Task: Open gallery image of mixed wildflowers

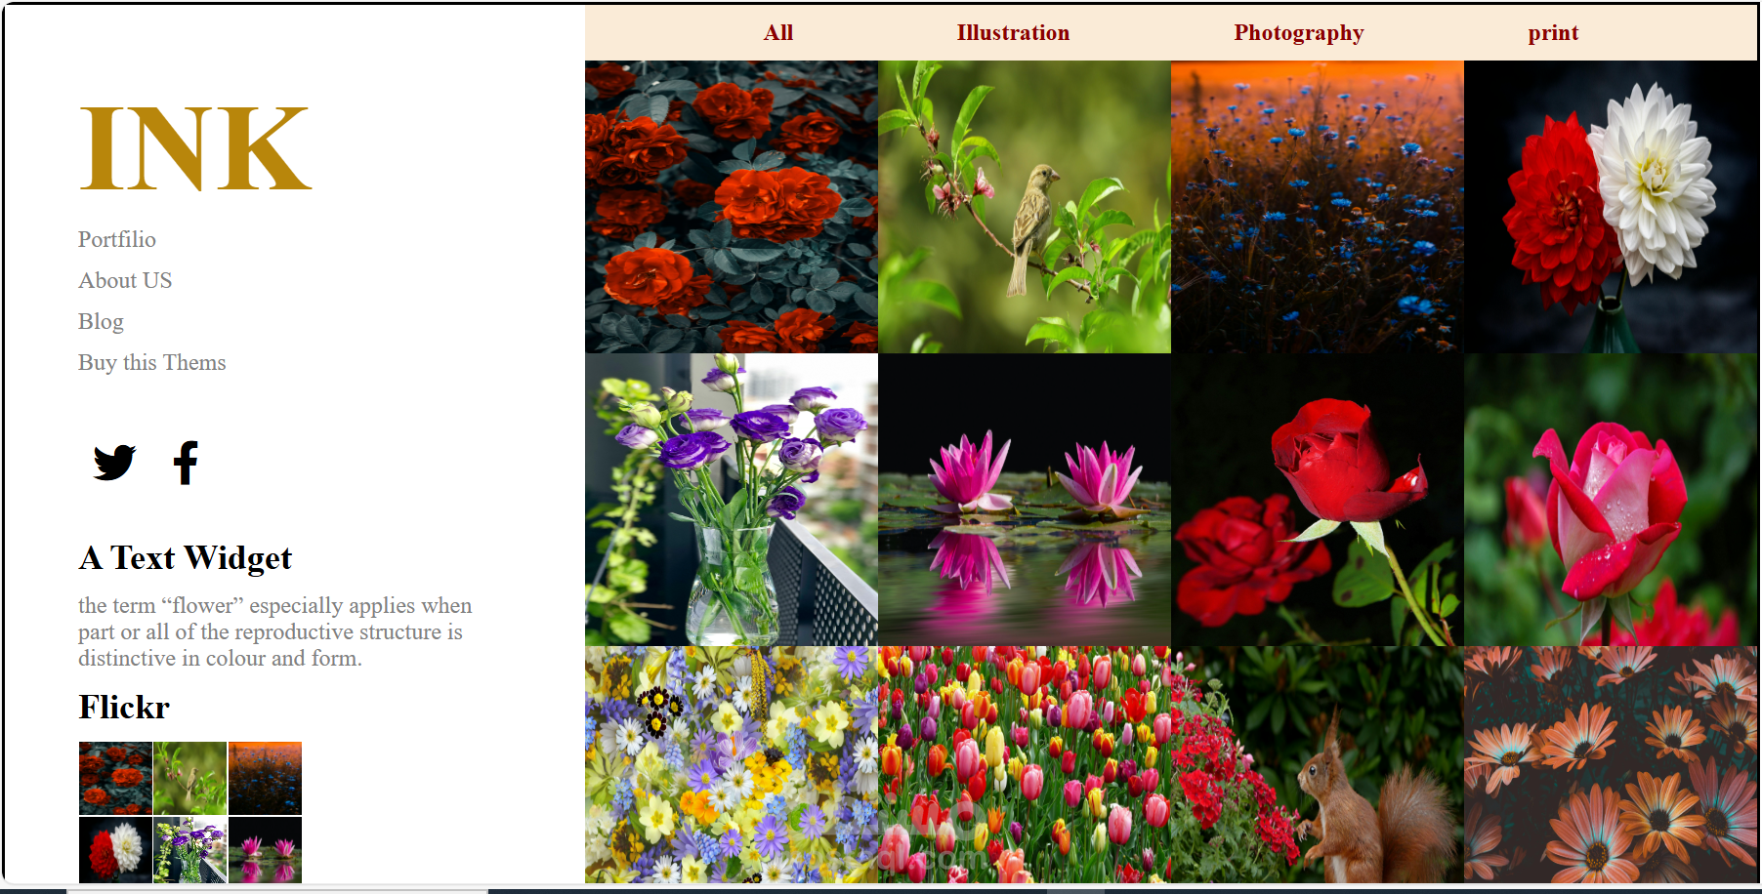Action: pos(732,764)
